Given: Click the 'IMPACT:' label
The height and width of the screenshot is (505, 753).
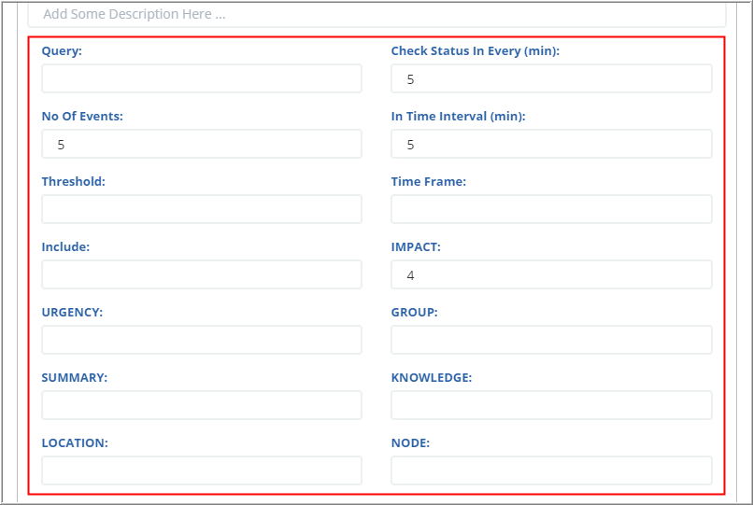Looking at the screenshot, I should [x=416, y=246].
